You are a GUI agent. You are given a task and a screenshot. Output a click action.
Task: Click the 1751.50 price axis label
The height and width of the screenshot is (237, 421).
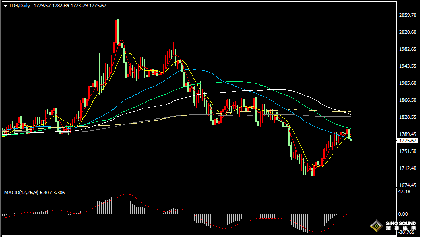[408, 151]
